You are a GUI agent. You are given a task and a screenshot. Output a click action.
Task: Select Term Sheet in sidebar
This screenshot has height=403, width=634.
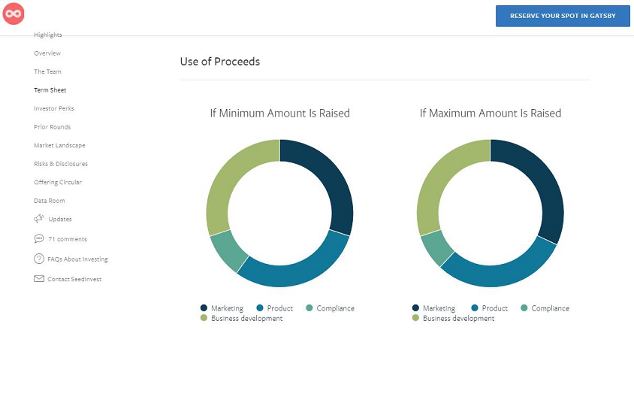(50, 90)
